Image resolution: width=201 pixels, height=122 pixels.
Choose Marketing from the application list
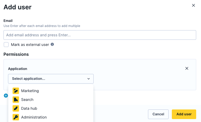click(x=51, y=91)
